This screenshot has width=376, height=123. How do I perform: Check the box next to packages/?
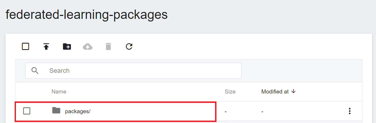tap(27, 111)
